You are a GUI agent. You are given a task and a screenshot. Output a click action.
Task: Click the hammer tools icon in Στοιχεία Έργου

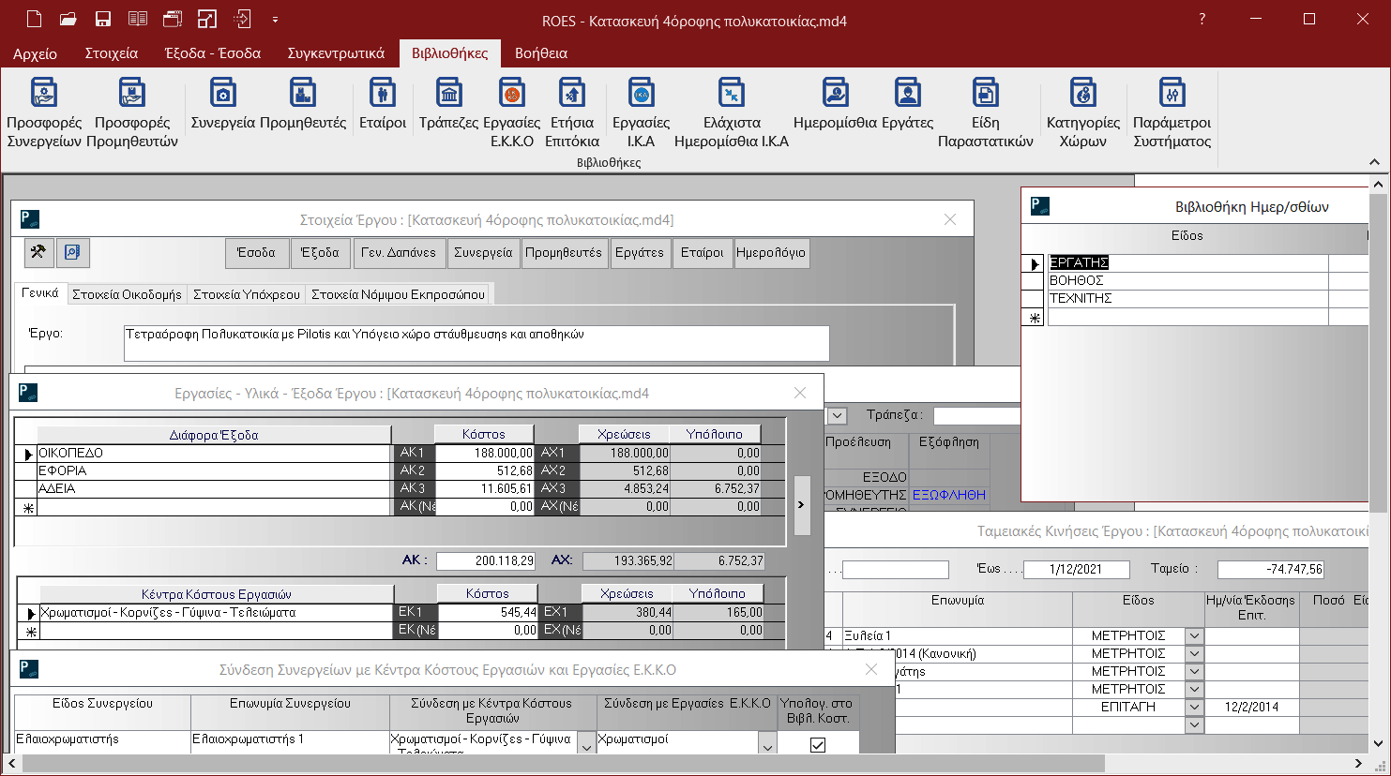pyautogui.click(x=38, y=252)
